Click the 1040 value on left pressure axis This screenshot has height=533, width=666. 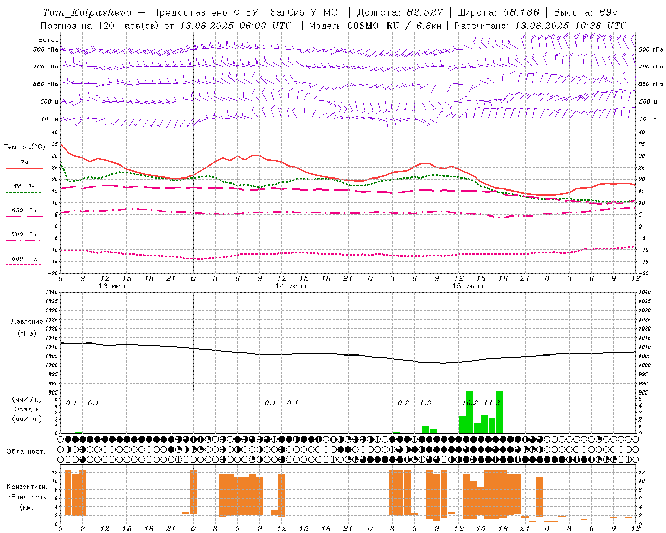pos(53,292)
